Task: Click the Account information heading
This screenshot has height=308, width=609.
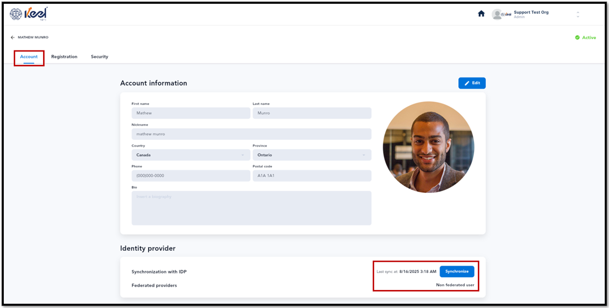Action: [153, 83]
